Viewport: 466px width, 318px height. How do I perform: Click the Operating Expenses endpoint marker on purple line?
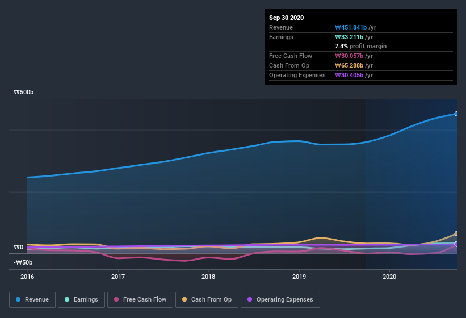pyautogui.click(x=456, y=244)
